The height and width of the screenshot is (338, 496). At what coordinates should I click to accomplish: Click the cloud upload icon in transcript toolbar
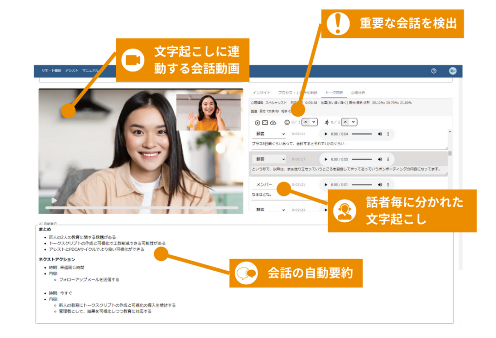click(x=273, y=123)
